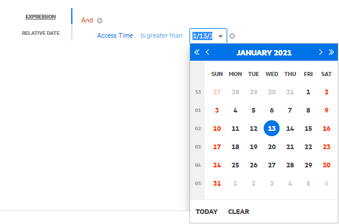Remove the Access Time condition using the x icon

click(232, 36)
